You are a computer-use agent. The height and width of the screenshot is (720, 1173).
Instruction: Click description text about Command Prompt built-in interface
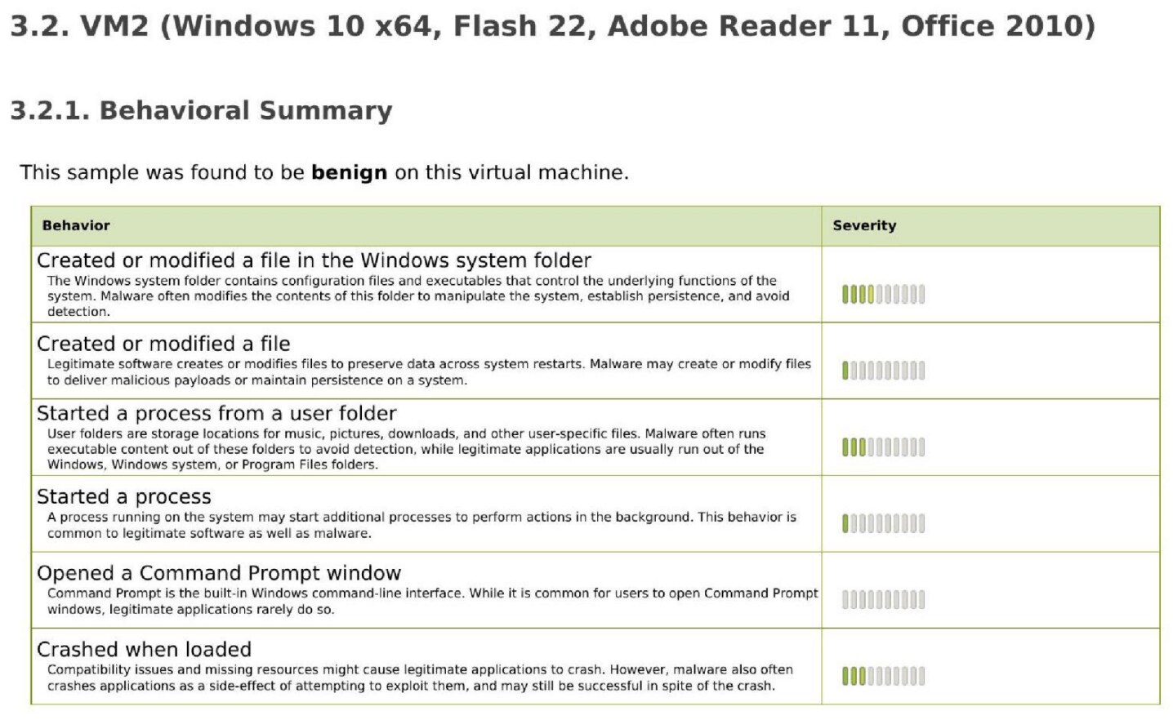pyautogui.click(x=432, y=601)
